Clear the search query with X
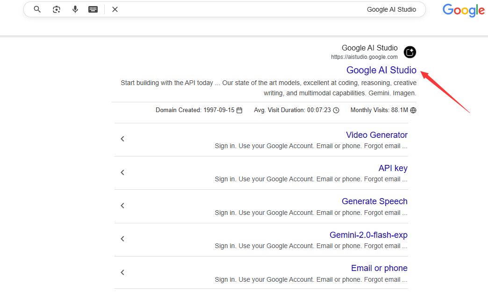Viewport: 488px width, 292px height. pos(115,9)
